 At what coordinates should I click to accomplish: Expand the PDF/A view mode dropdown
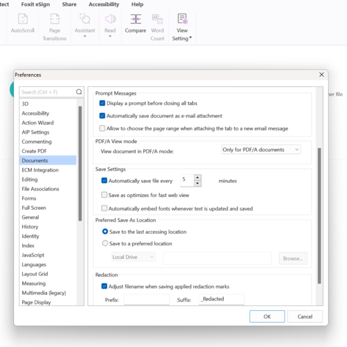coord(261,149)
